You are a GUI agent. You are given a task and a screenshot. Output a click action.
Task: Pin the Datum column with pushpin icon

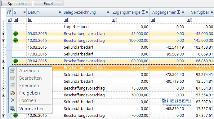[60, 12]
